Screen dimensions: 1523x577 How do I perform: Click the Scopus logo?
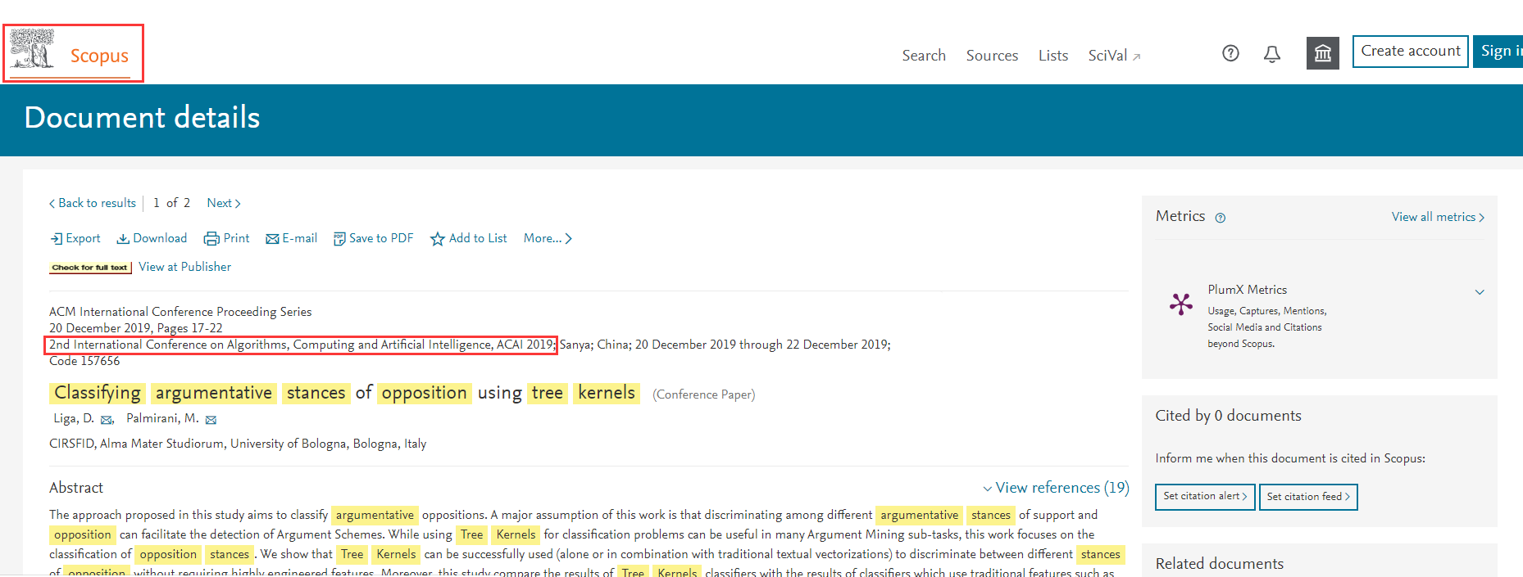click(x=72, y=54)
